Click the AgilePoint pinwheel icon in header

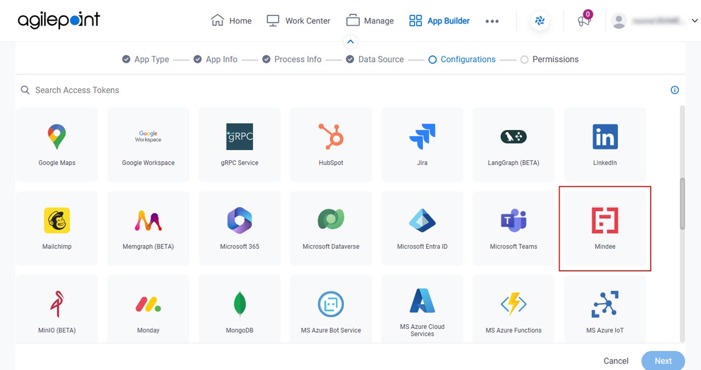[x=539, y=21]
